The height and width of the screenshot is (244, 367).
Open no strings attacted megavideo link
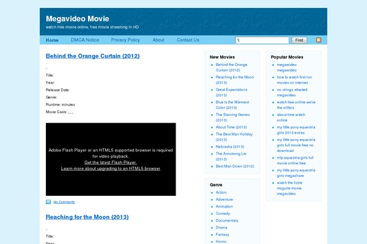(292, 92)
